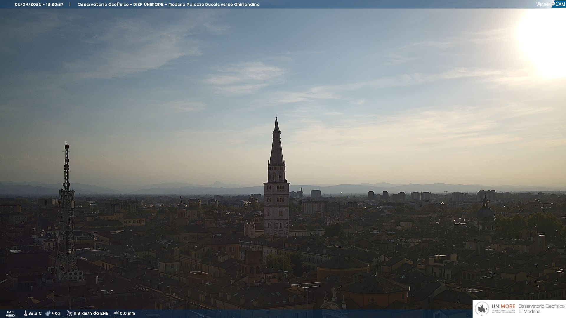Click the UNIMORE circular seal emblem
This screenshot has height=318, width=566.
coord(482,309)
